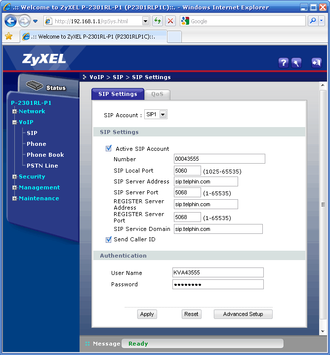Open the Phone menu item
This screenshot has height=355, width=330.
[37, 144]
